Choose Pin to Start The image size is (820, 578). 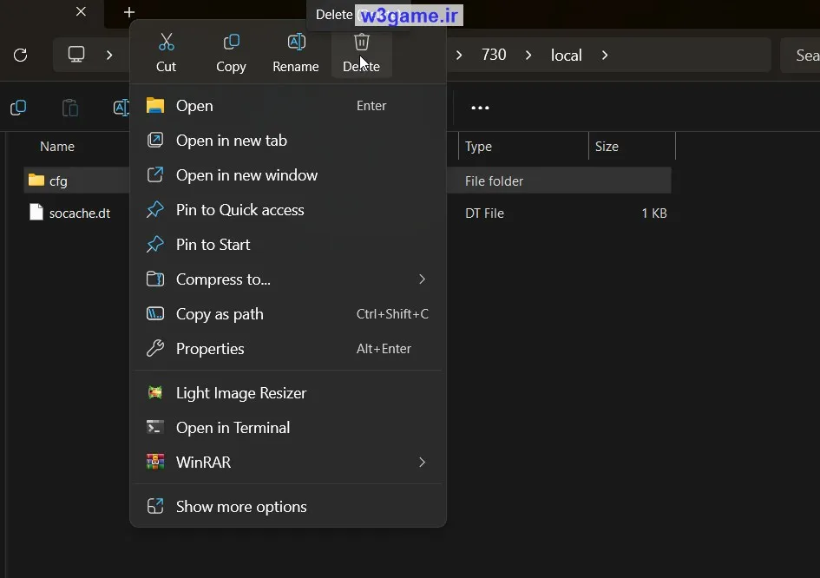pyautogui.click(x=287, y=244)
